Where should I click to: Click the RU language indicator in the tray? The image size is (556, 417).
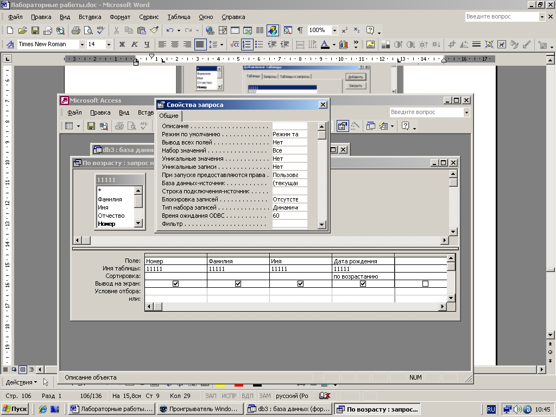(491, 409)
